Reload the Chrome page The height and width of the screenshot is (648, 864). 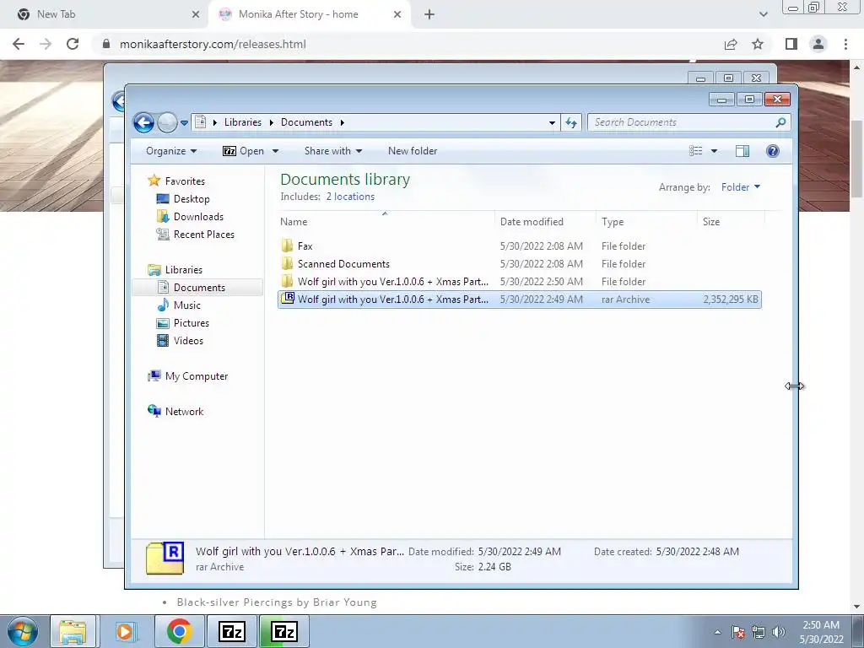pos(73,44)
